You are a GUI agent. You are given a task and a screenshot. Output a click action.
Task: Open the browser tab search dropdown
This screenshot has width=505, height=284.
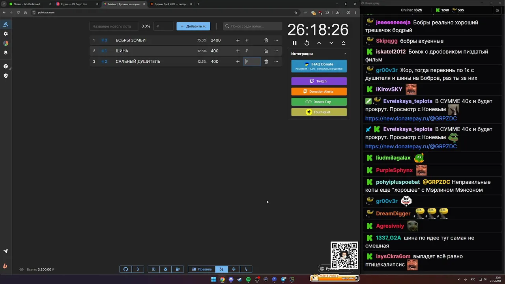[4, 4]
